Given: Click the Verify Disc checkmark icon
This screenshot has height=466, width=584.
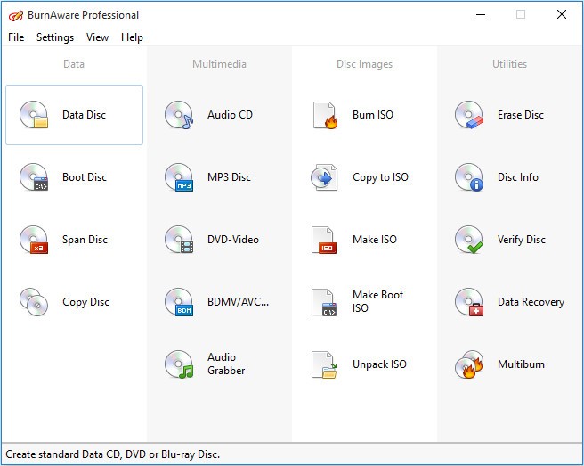Looking at the screenshot, I should 469,240.
